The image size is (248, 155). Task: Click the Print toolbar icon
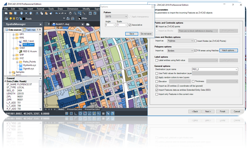(22, 13)
